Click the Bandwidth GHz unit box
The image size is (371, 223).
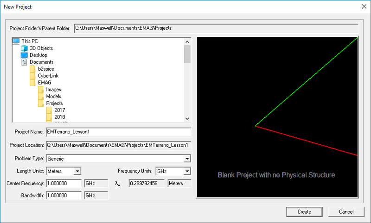[96, 195]
